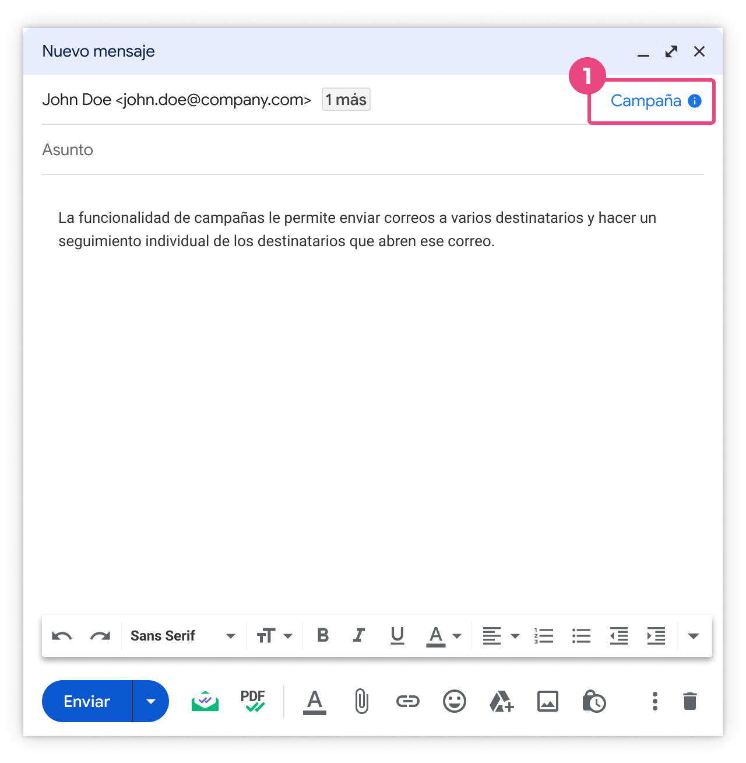Click the PDF tracking icon
This screenshot has width=746, height=763.
(x=252, y=701)
